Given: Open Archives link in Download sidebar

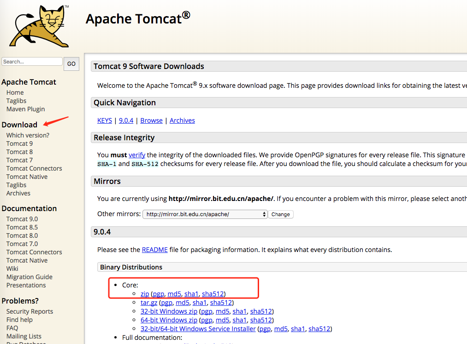Looking at the screenshot, I should point(18,194).
